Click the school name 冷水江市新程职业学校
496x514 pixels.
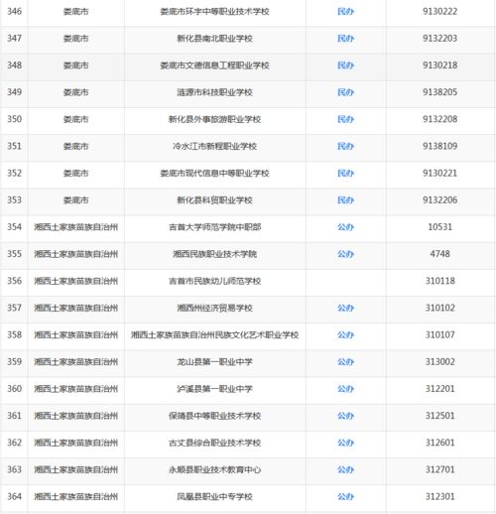pos(214,146)
